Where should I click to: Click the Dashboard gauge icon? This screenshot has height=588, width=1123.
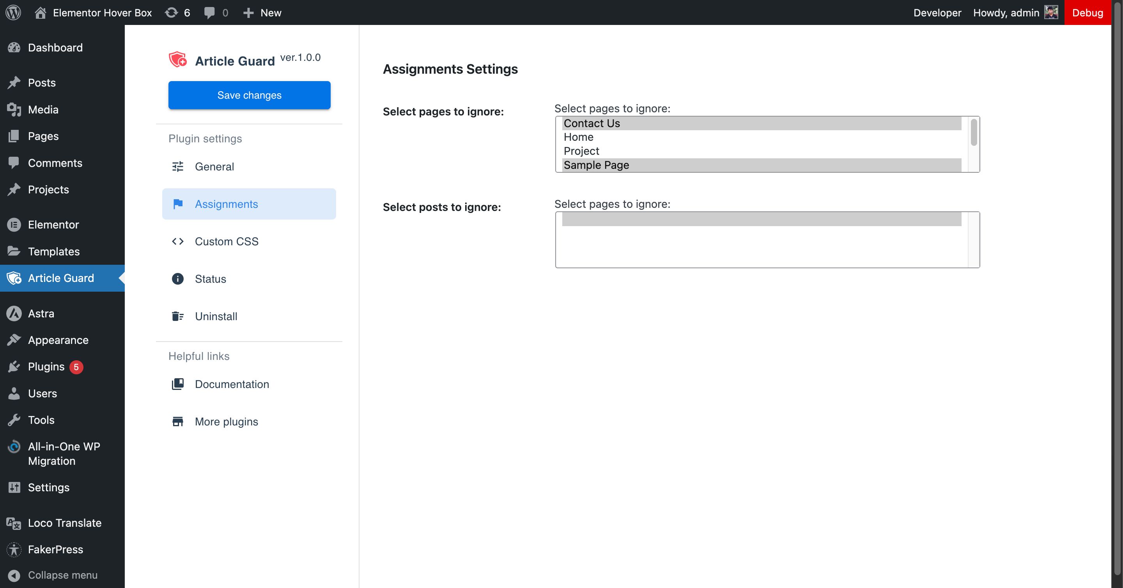[14, 48]
